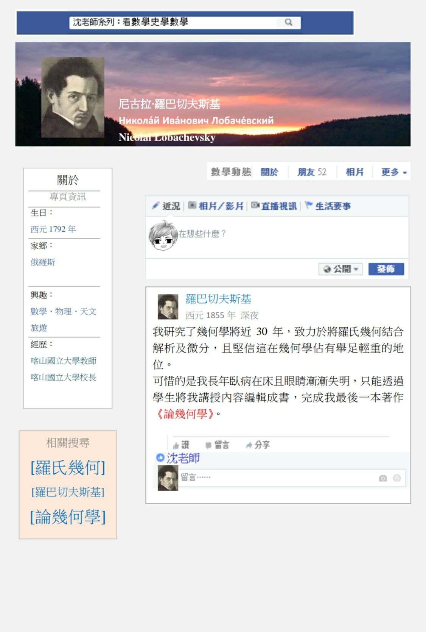Select the 近況 status pencil tab
The height and width of the screenshot is (632, 426).
166,206
